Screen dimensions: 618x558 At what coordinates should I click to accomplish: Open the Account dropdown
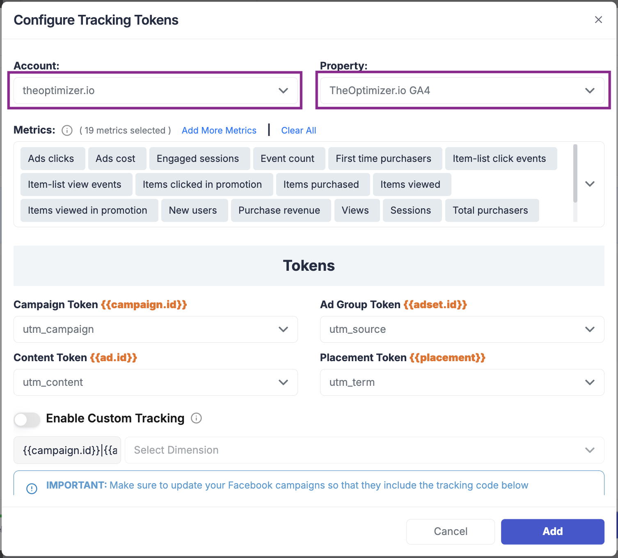pyautogui.click(x=156, y=90)
